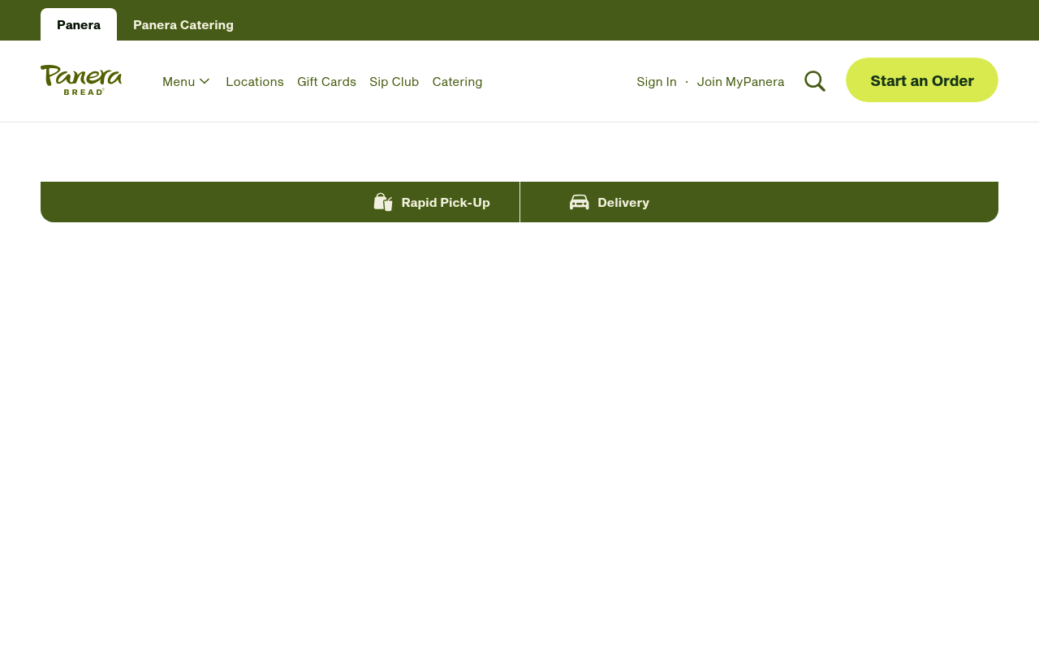Click the Panera Bread logo

tap(81, 80)
